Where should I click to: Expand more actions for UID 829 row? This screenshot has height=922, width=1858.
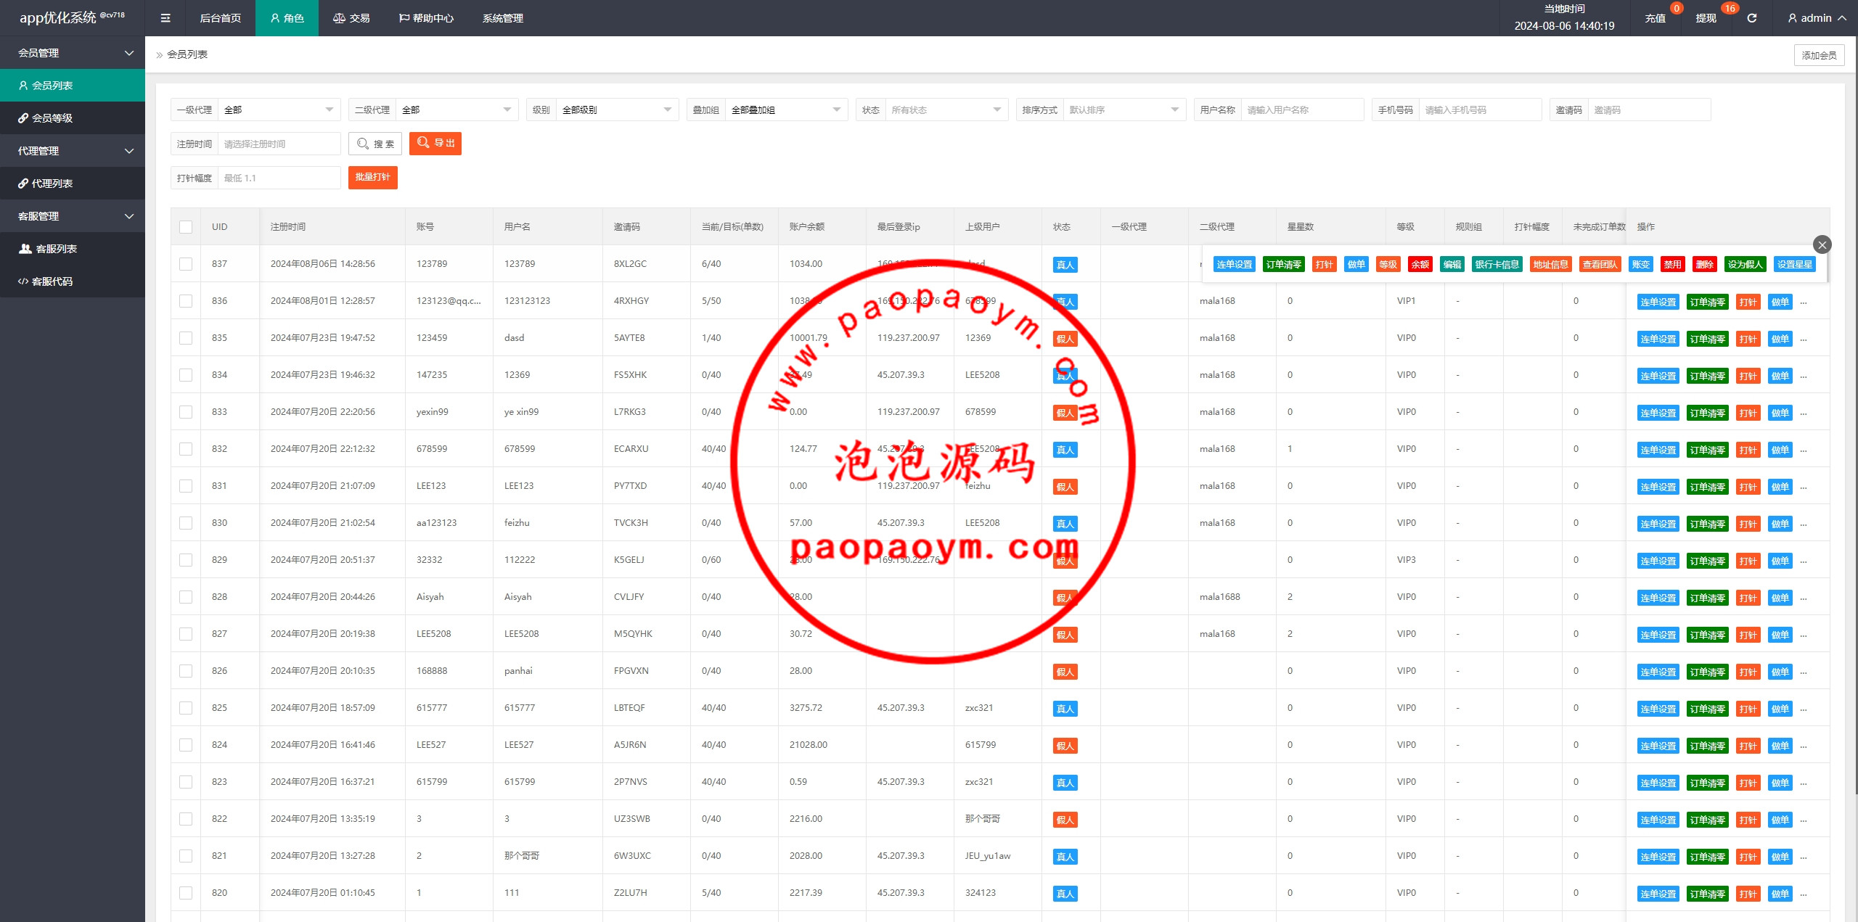pyautogui.click(x=1804, y=561)
